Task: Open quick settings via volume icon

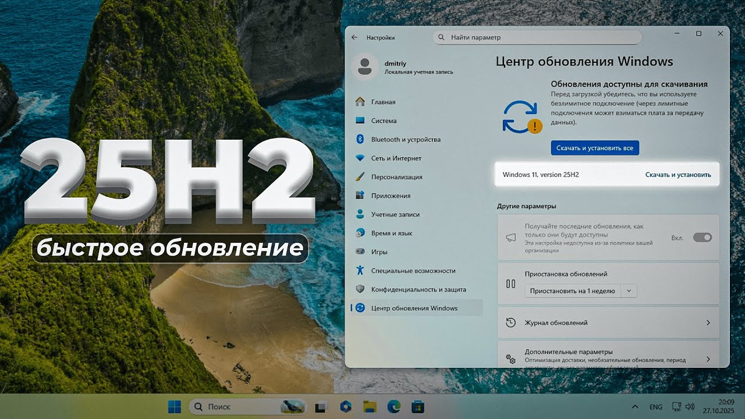Action: click(x=690, y=406)
